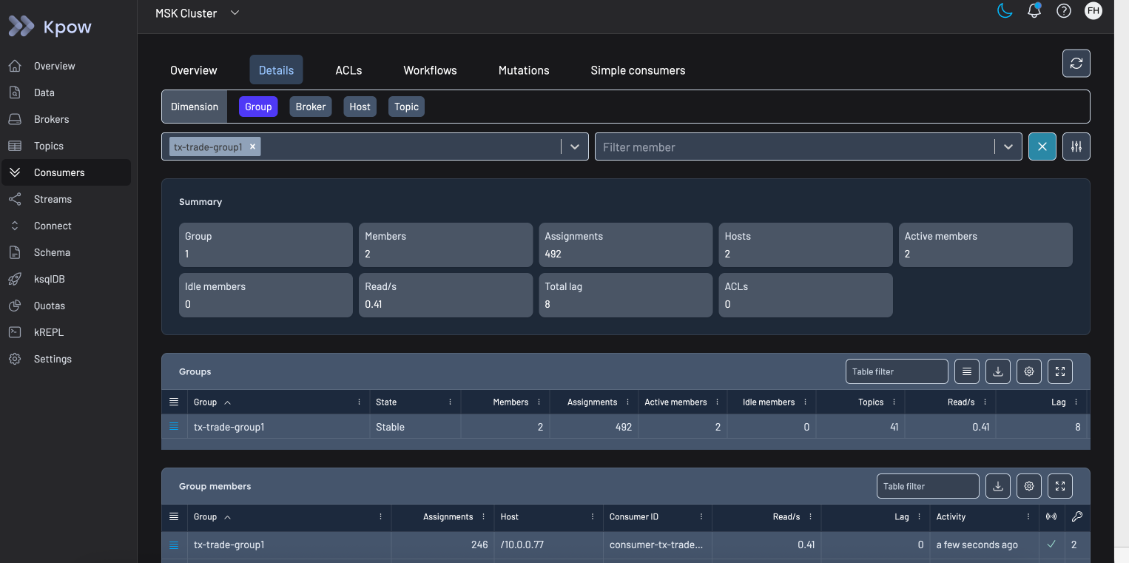Toggle Groups table row density icon
Screen dimensions: 1129x563
[x=967, y=371]
